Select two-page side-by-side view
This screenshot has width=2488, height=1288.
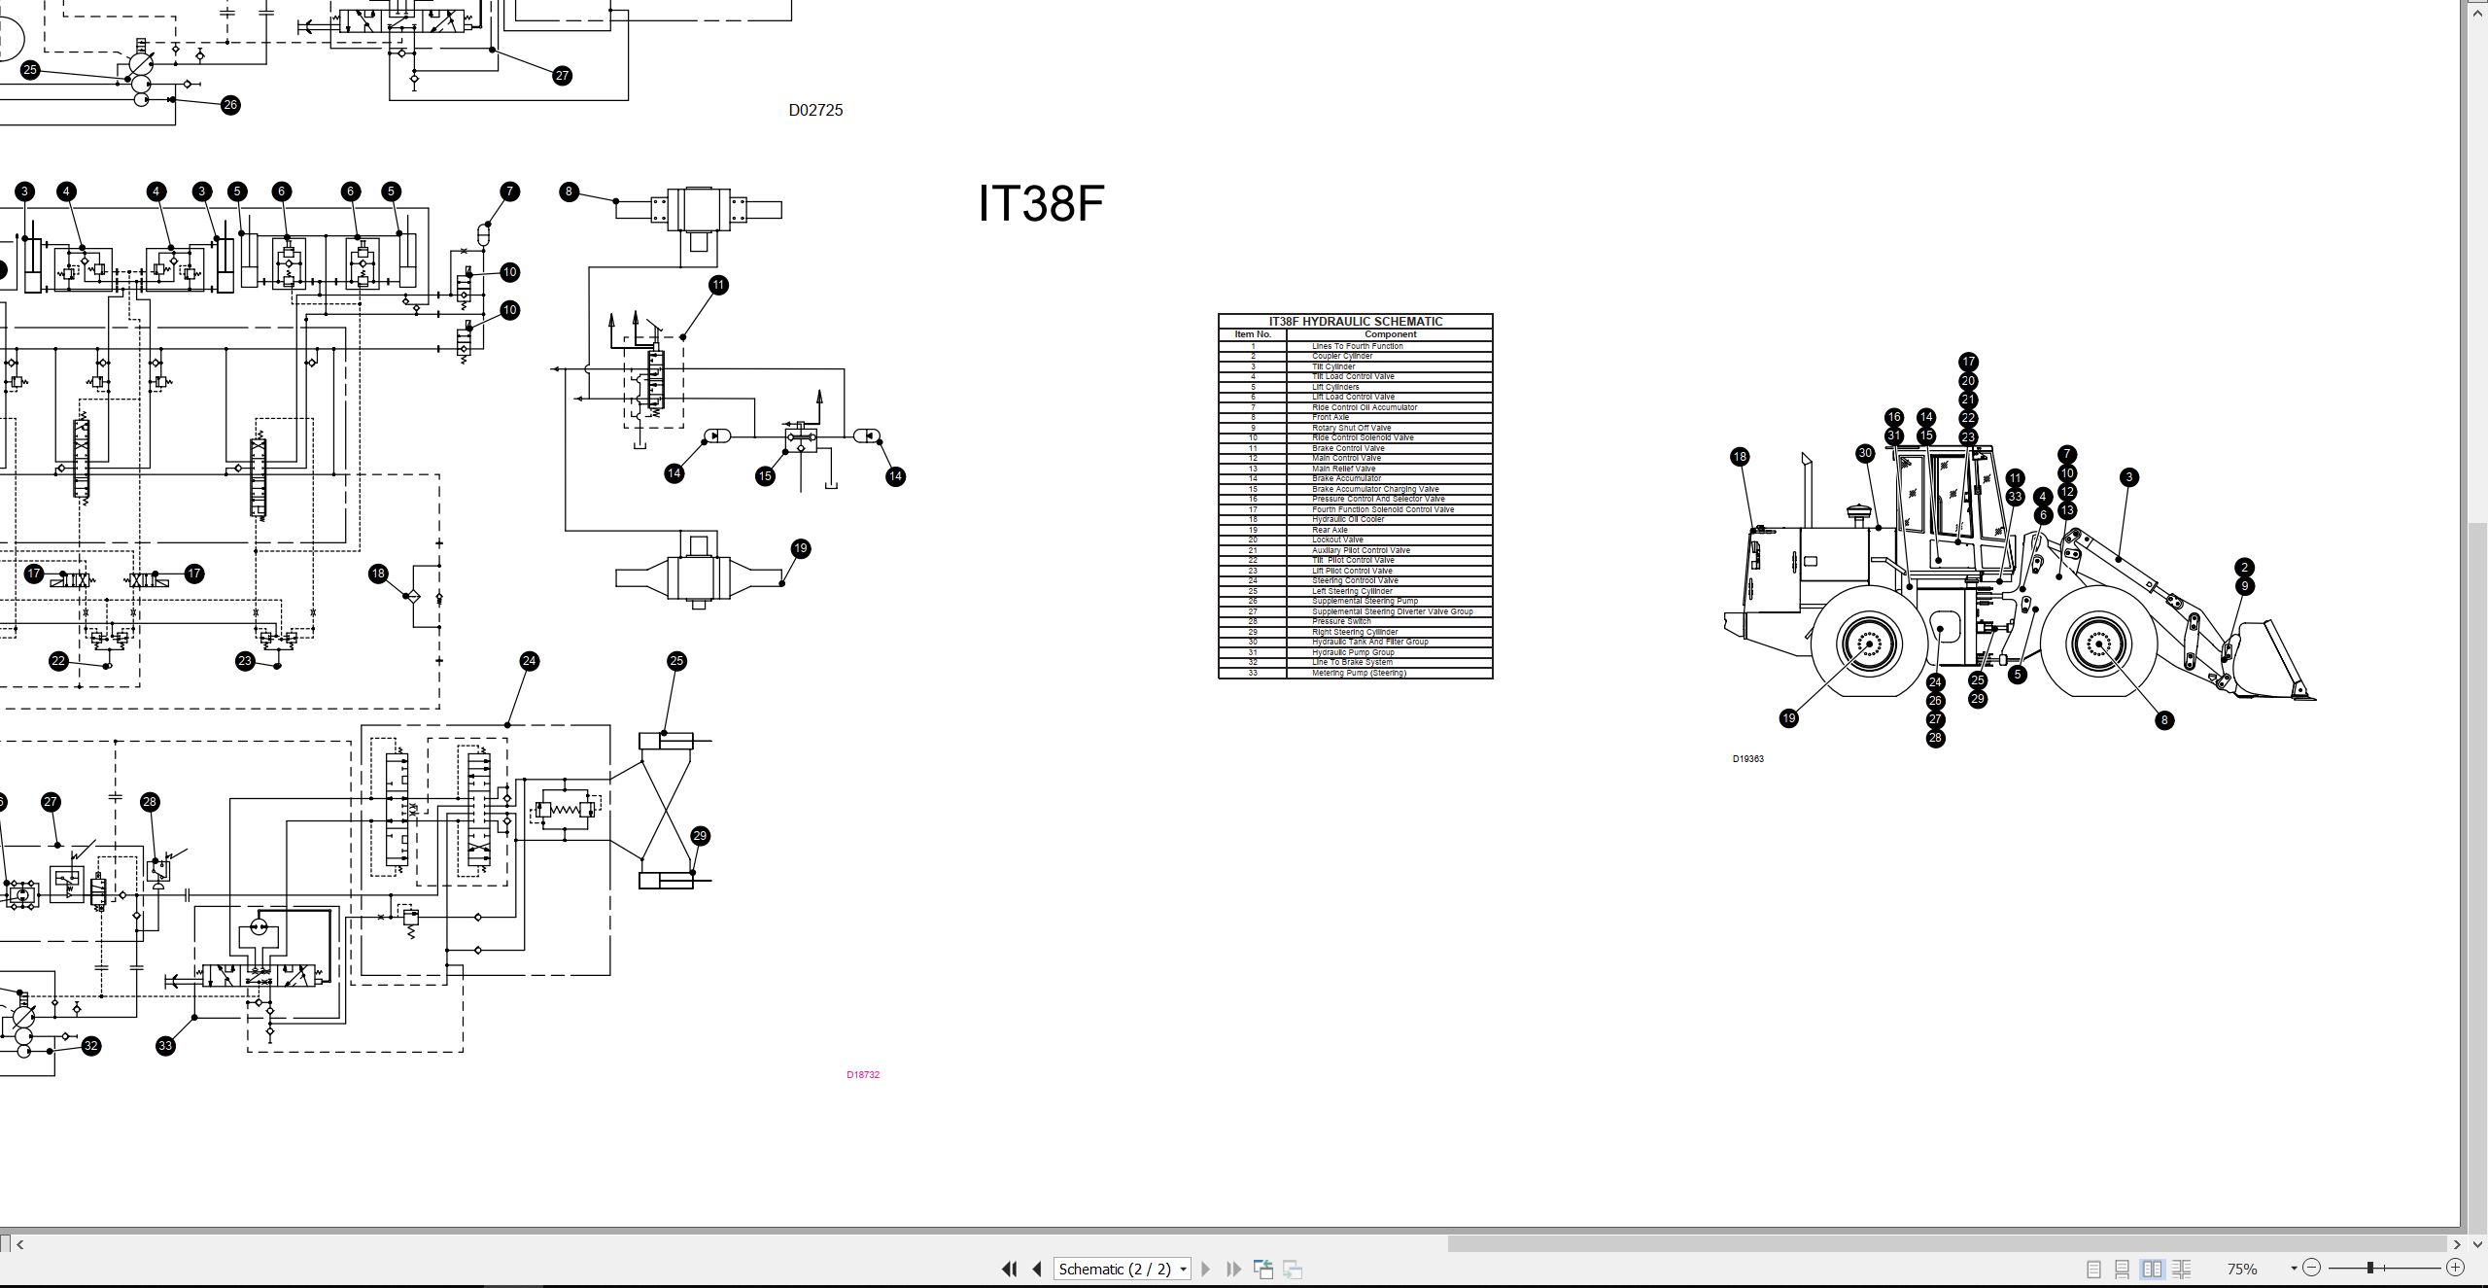click(x=2152, y=1269)
